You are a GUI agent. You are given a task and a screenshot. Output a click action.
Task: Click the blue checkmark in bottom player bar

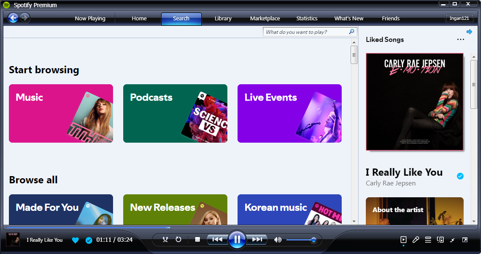[x=88, y=240]
